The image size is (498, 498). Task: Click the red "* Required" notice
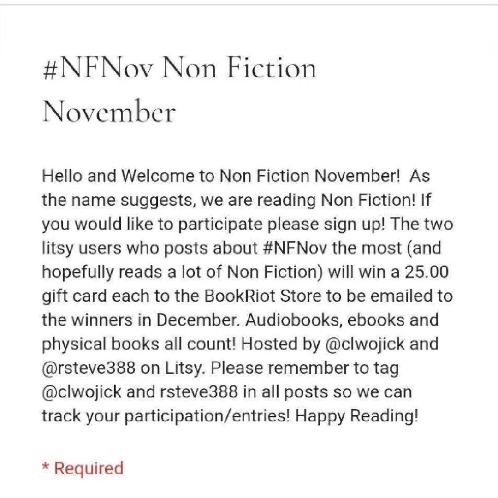pyautogui.click(x=83, y=468)
